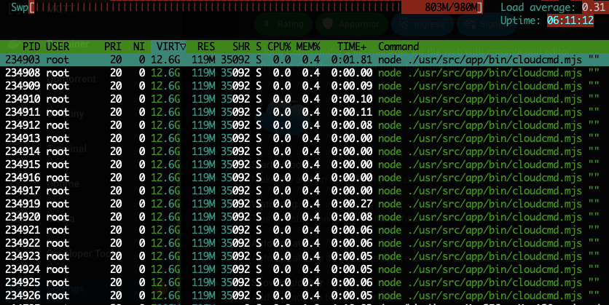Click the 35092 SHR value in row 234923
The width and height of the screenshot is (609, 305).
(x=235, y=256)
